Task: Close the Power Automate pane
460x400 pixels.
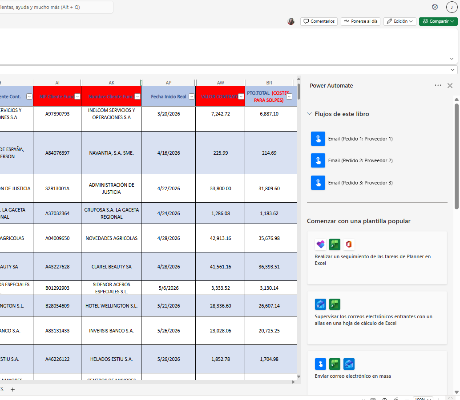Action: pyautogui.click(x=450, y=86)
